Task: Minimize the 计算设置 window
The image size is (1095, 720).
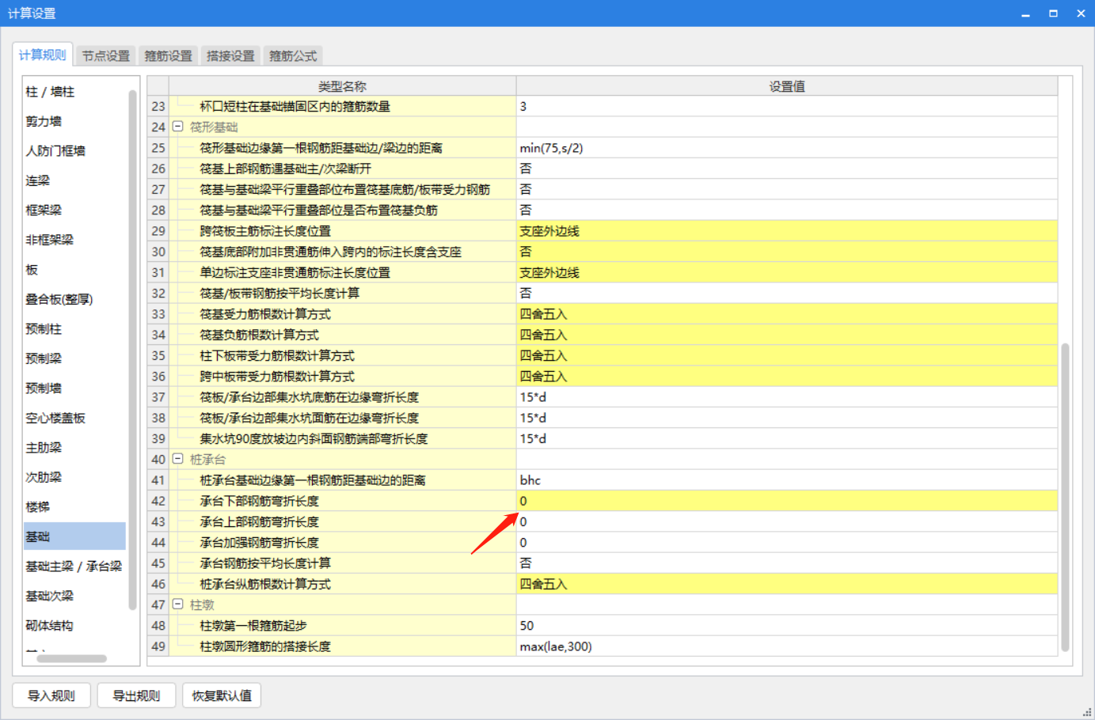Action: pos(1025,13)
